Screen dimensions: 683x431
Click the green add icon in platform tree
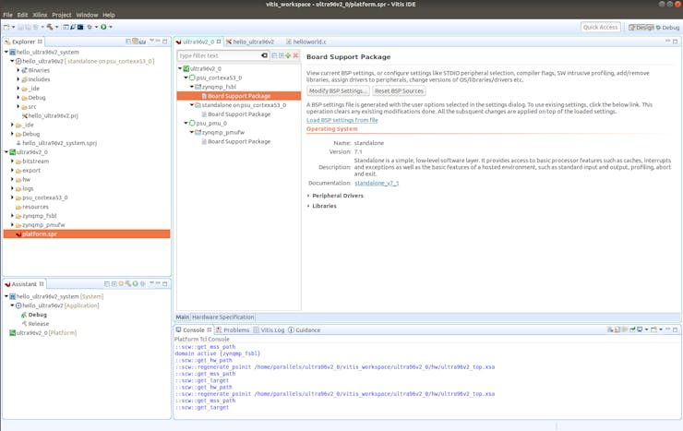288,55
